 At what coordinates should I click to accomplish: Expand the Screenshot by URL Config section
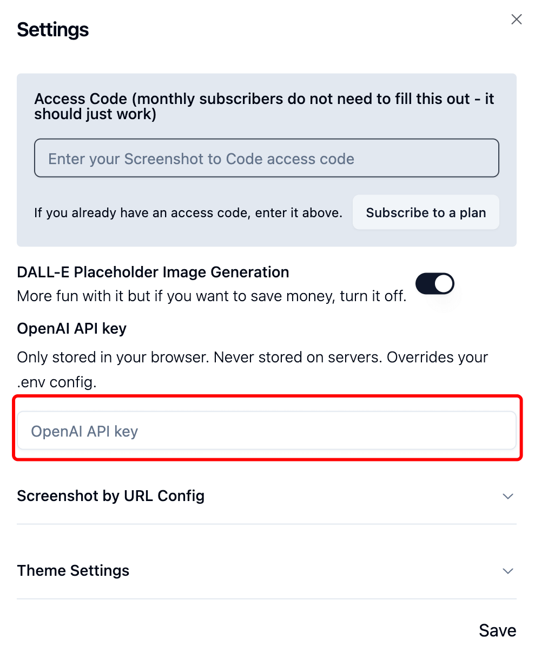pos(111,496)
